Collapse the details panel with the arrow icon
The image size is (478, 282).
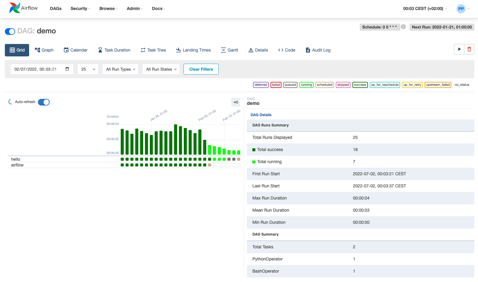236,102
